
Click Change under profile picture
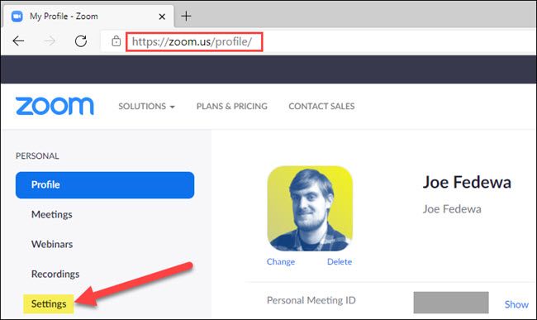click(x=281, y=262)
